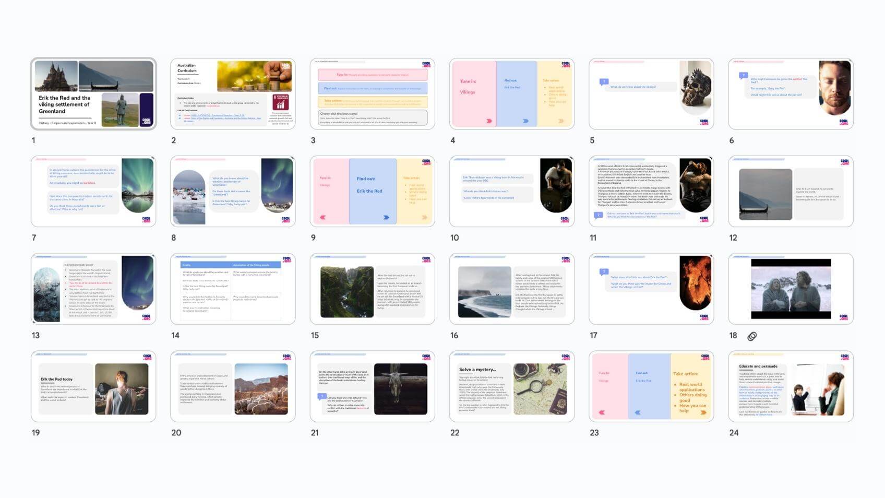This screenshot has height=498, width=885.
Task: Choose slide 4 with Tune in: Vikings
Action: [x=511, y=94]
